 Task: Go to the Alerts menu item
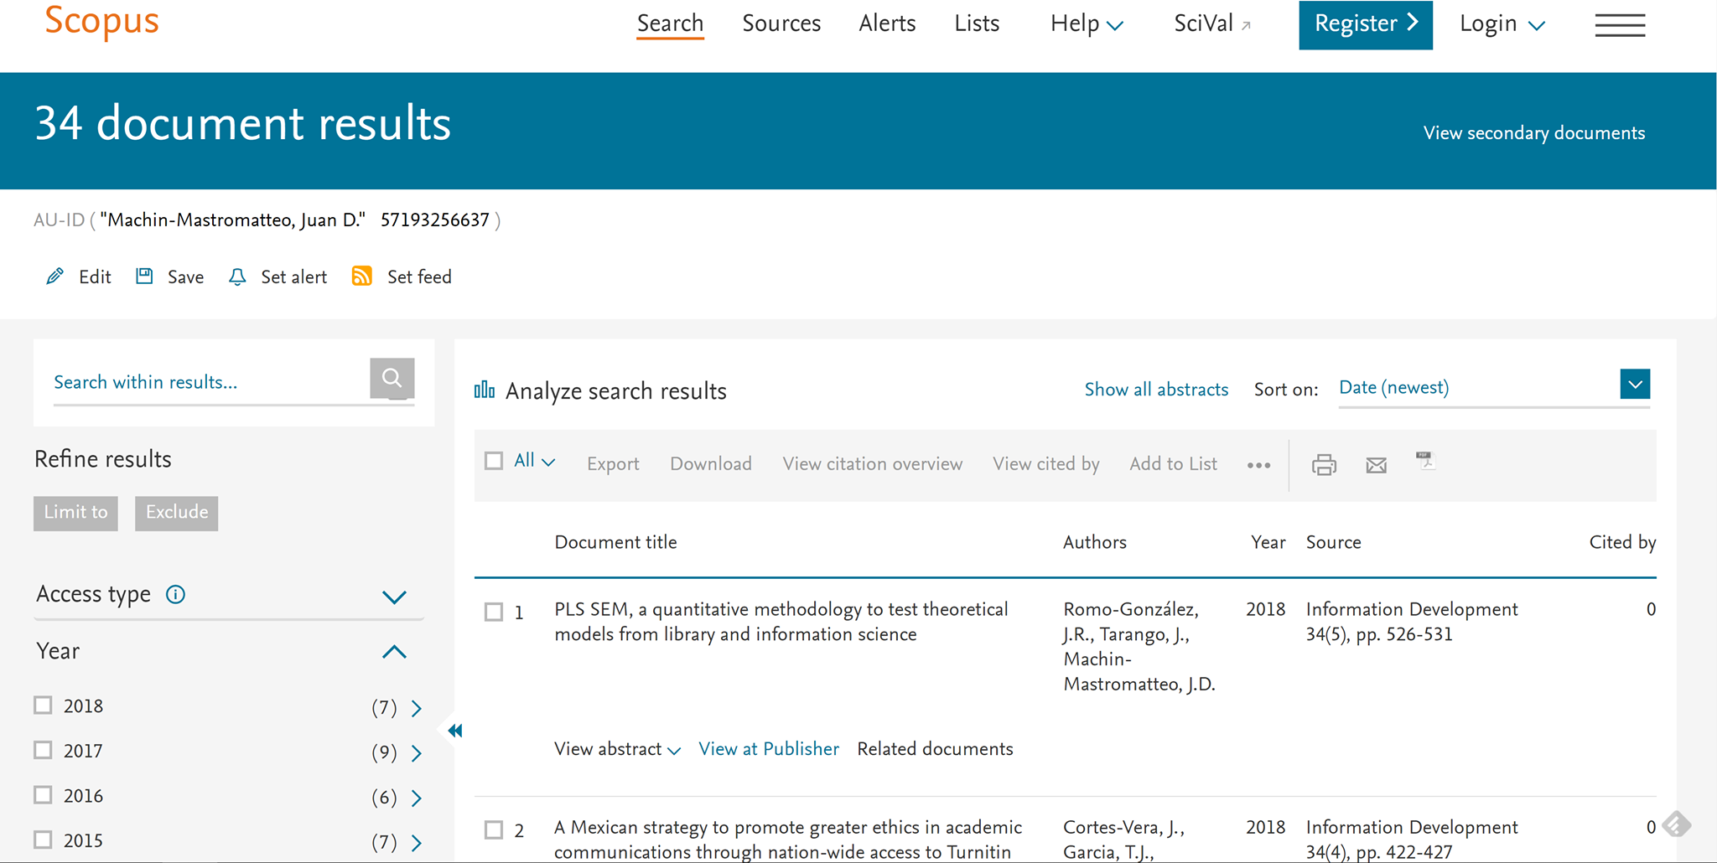coord(887,23)
